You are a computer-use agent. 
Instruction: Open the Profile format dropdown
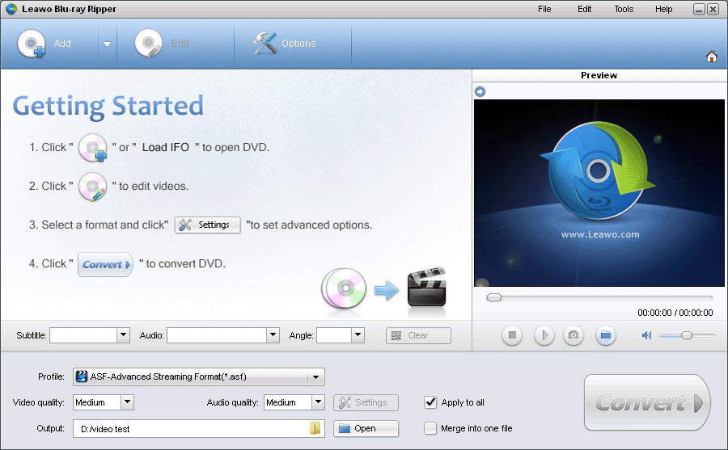(315, 377)
